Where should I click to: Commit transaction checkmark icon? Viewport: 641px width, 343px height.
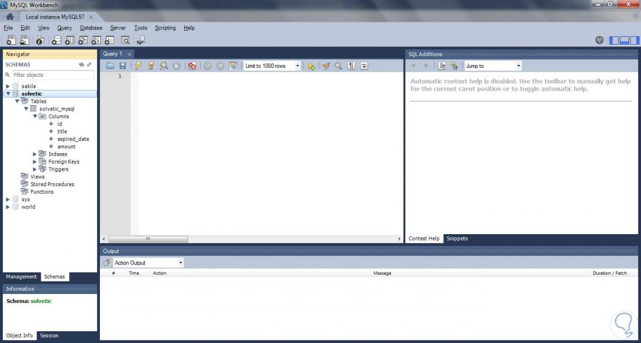click(207, 66)
